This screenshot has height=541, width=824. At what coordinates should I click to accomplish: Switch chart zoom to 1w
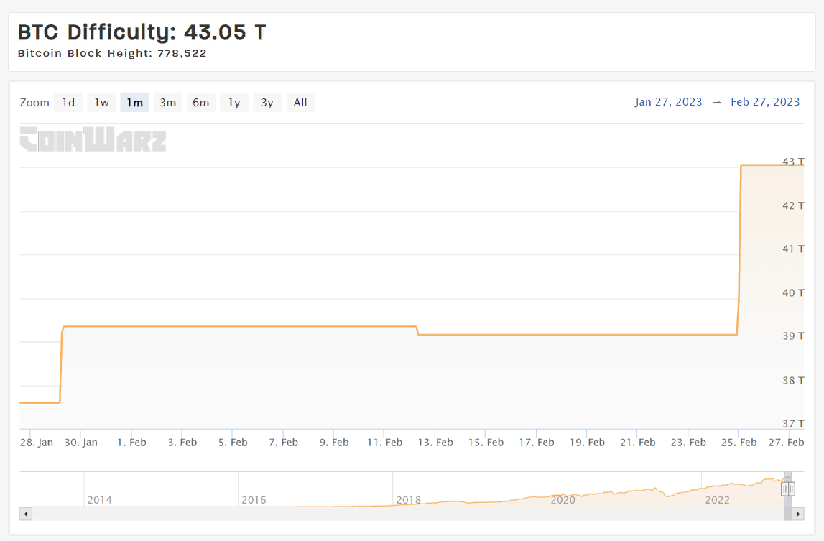[x=101, y=103]
